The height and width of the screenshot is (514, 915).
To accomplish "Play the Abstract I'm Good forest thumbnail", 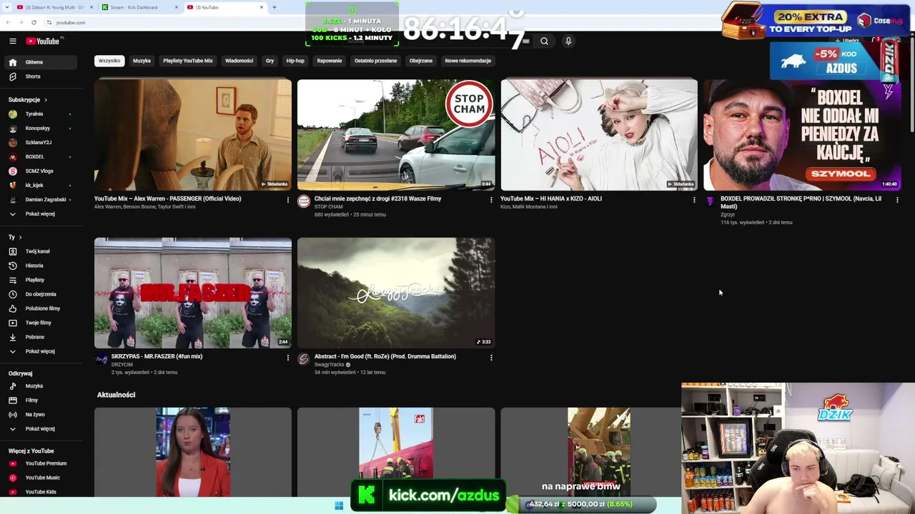I will [396, 293].
